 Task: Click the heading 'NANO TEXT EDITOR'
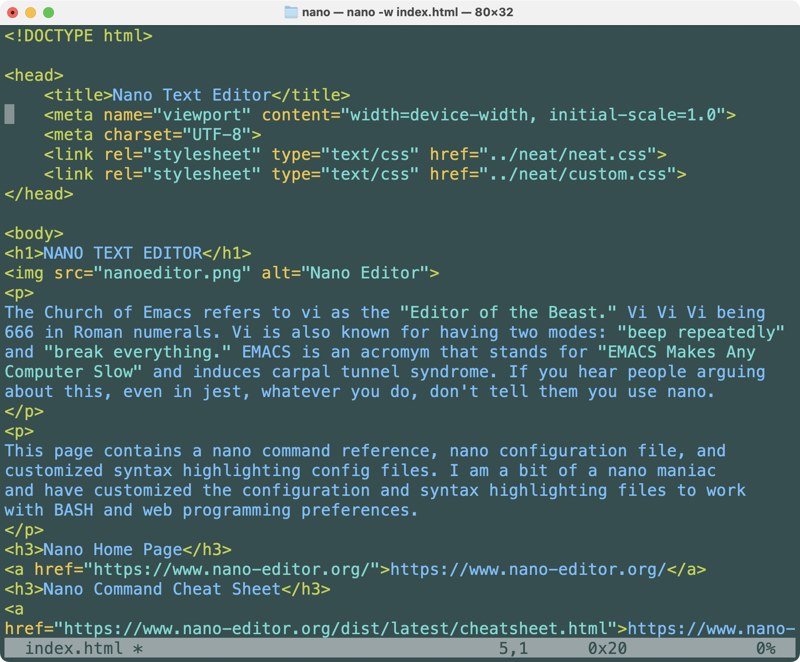pos(123,253)
